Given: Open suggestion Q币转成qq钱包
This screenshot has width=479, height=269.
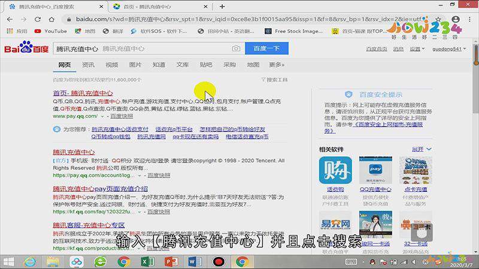Looking at the screenshot, I should 111,137.
